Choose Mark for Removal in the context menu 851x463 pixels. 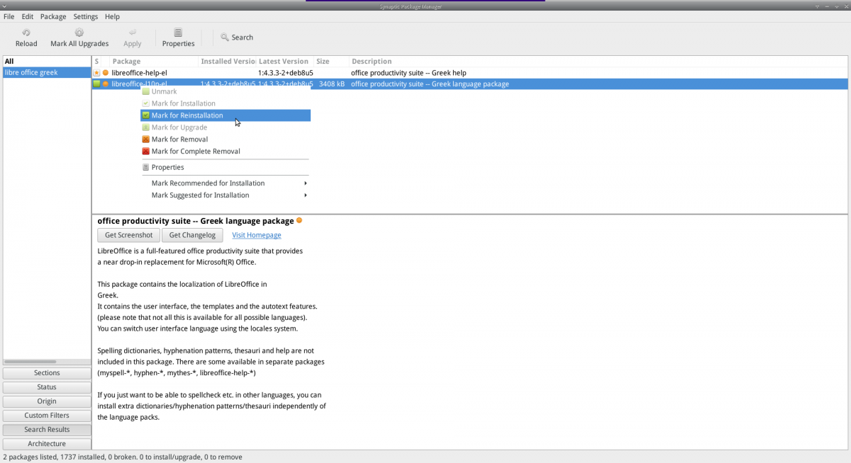[x=226, y=139]
